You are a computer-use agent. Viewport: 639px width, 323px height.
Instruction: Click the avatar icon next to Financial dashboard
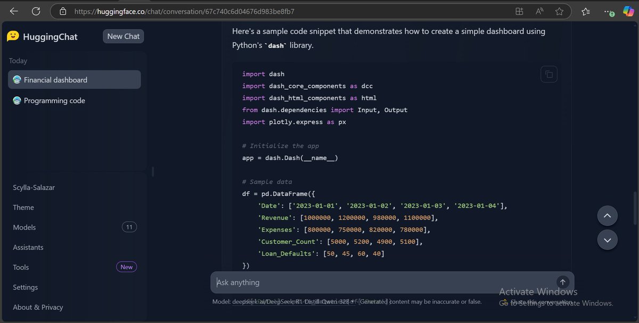[17, 80]
